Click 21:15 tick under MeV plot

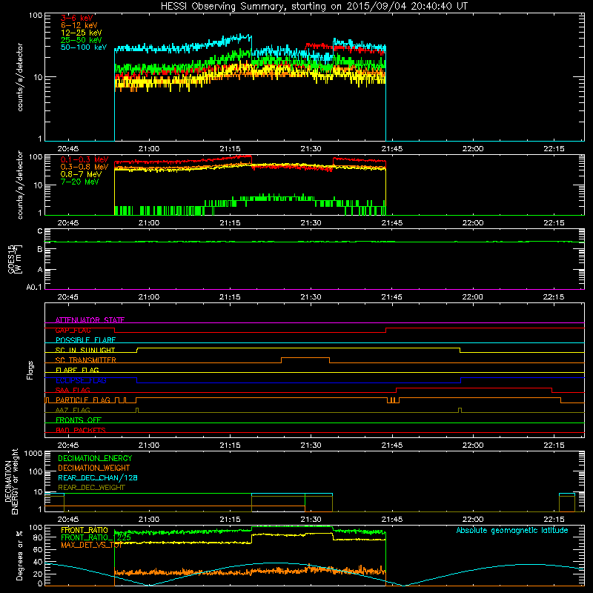point(230,223)
